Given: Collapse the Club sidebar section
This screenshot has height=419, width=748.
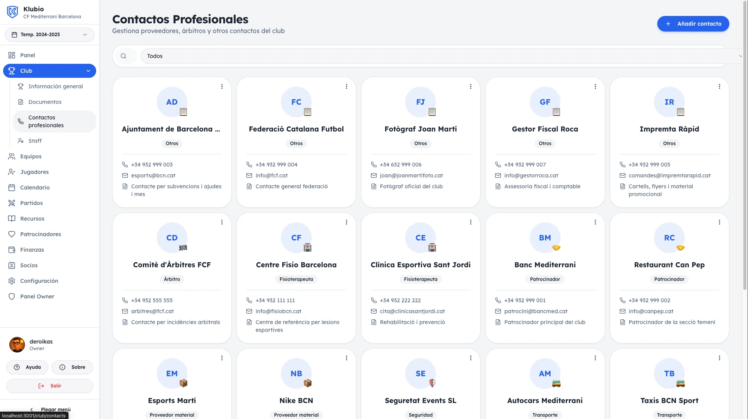Looking at the screenshot, I should [x=88, y=71].
